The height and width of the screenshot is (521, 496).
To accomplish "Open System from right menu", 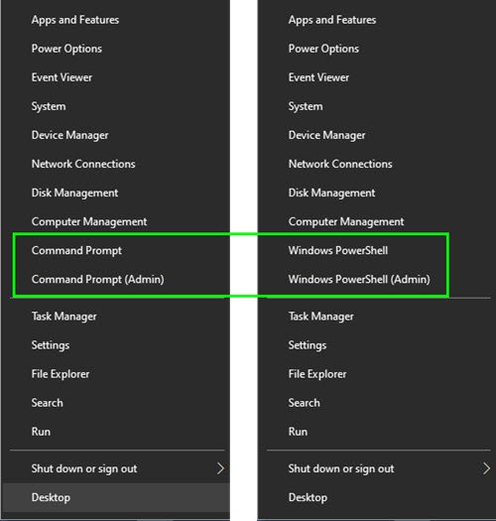I will tap(306, 106).
